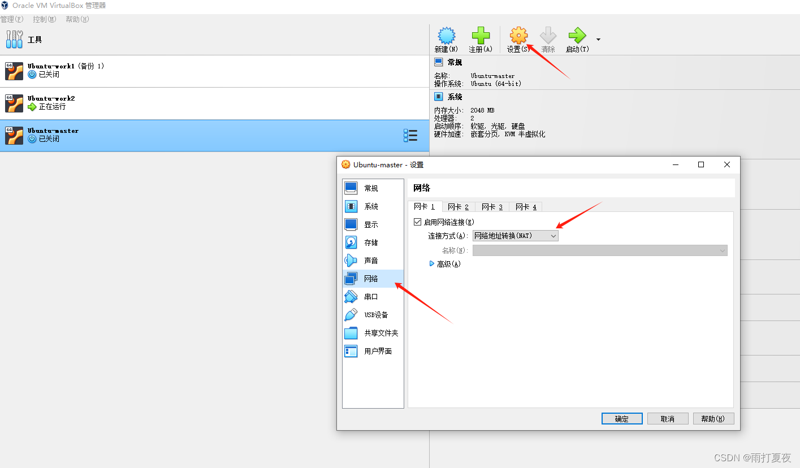Open the 存储 settings category
Image resolution: width=800 pixels, height=468 pixels.
click(x=373, y=242)
